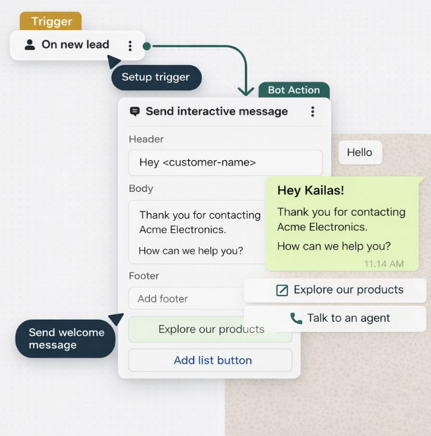Click the chat bubble icon beside Send interactive message

135,112
